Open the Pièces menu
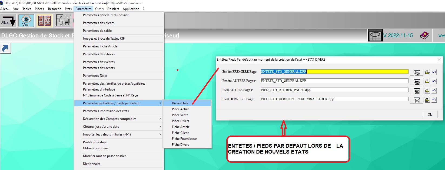Screen dimensions: 445x170 click(39, 9)
